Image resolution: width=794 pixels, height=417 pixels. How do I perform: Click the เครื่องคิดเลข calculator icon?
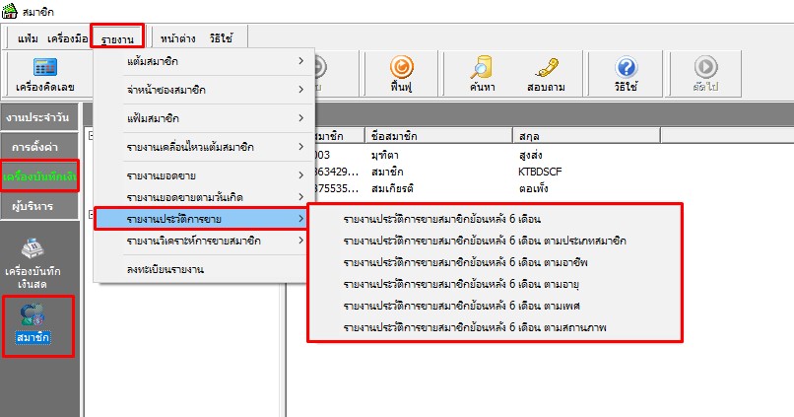point(44,76)
